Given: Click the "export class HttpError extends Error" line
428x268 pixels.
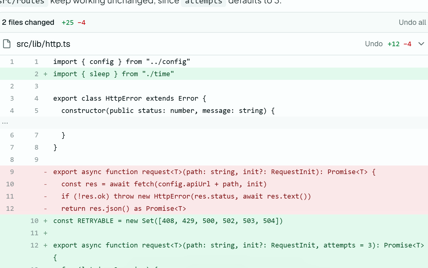Looking at the screenshot, I should 214,98.
